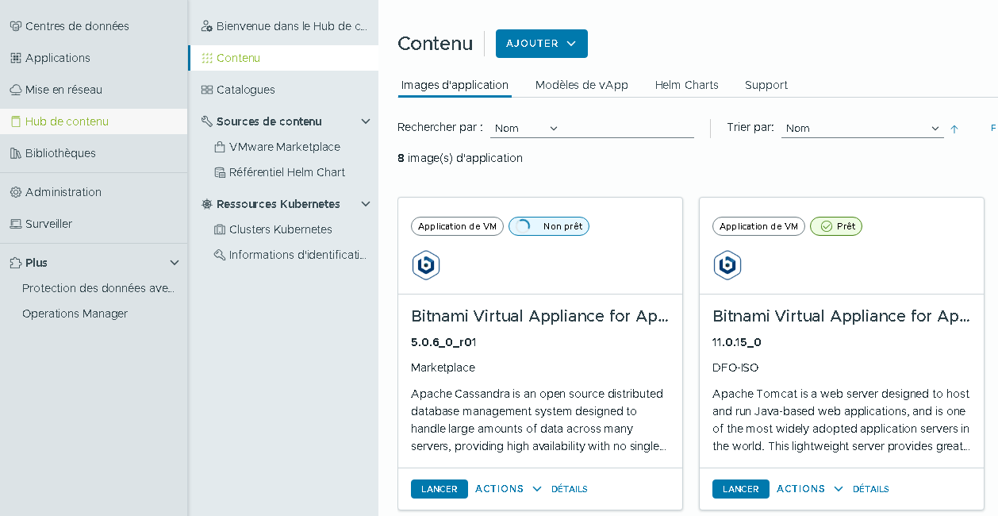Click the ascending sort arrow icon
The image size is (998, 516).
tap(954, 129)
